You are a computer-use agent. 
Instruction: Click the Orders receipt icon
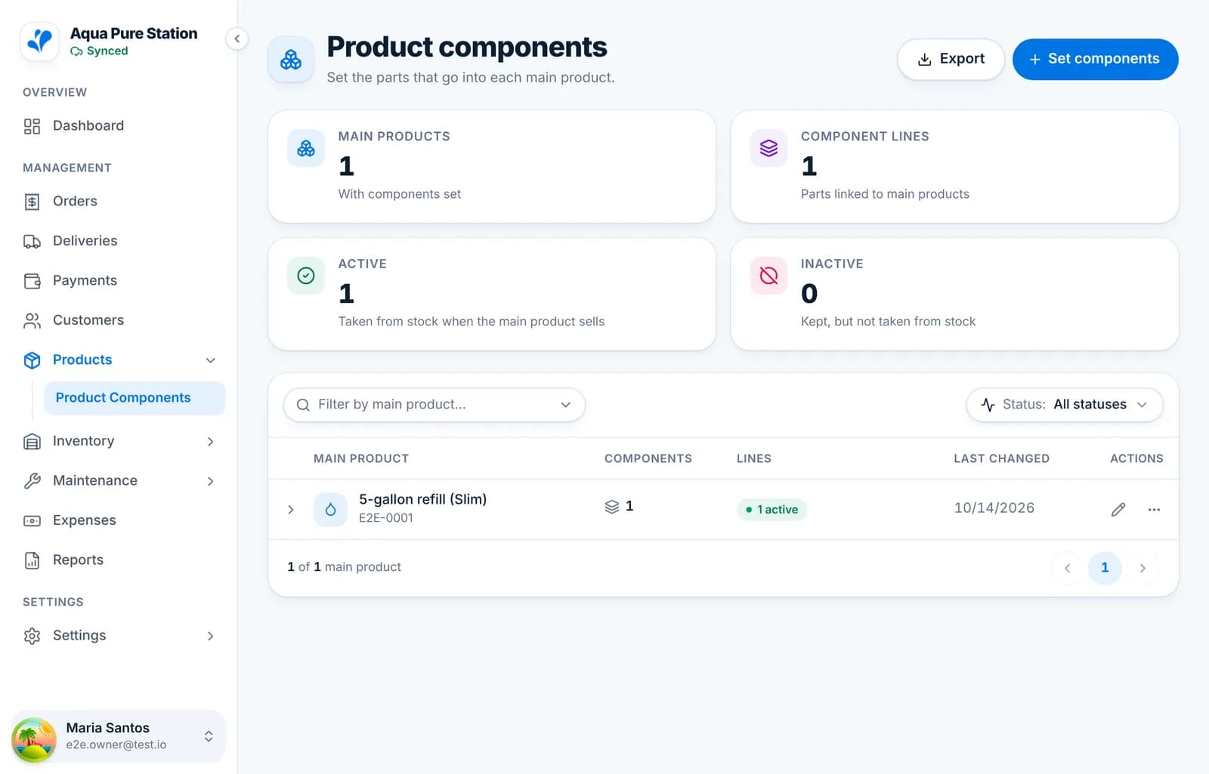click(32, 202)
